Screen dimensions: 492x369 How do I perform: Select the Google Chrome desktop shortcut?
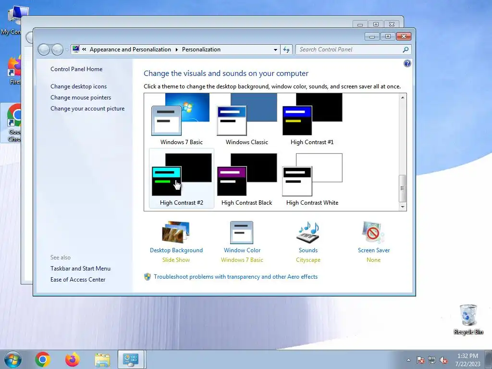pyautogui.click(x=12, y=123)
